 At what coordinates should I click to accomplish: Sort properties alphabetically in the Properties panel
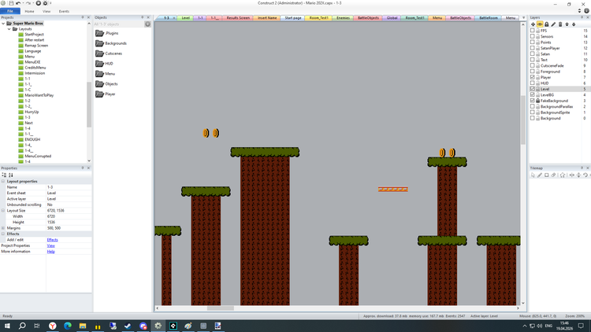[11, 175]
